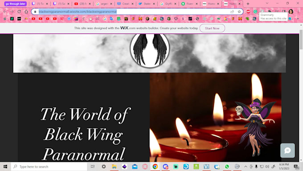
Task: Close the YouTube (28) tab
Action: pos(90,4)
